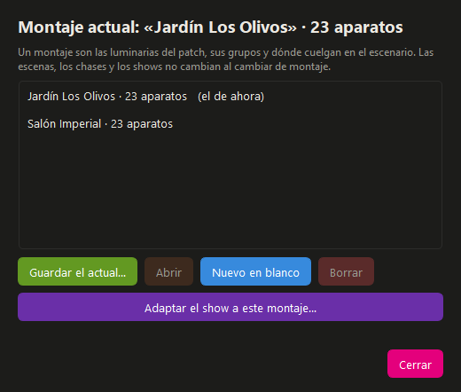This screenshot has height=392, width=461.
Task: Create a montaje with Nuevo en blanco
Action: click(255, 271)
